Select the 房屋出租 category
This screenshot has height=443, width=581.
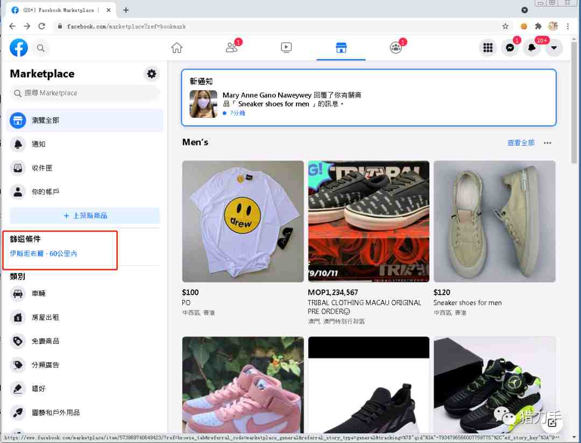(x=85, y=317)
